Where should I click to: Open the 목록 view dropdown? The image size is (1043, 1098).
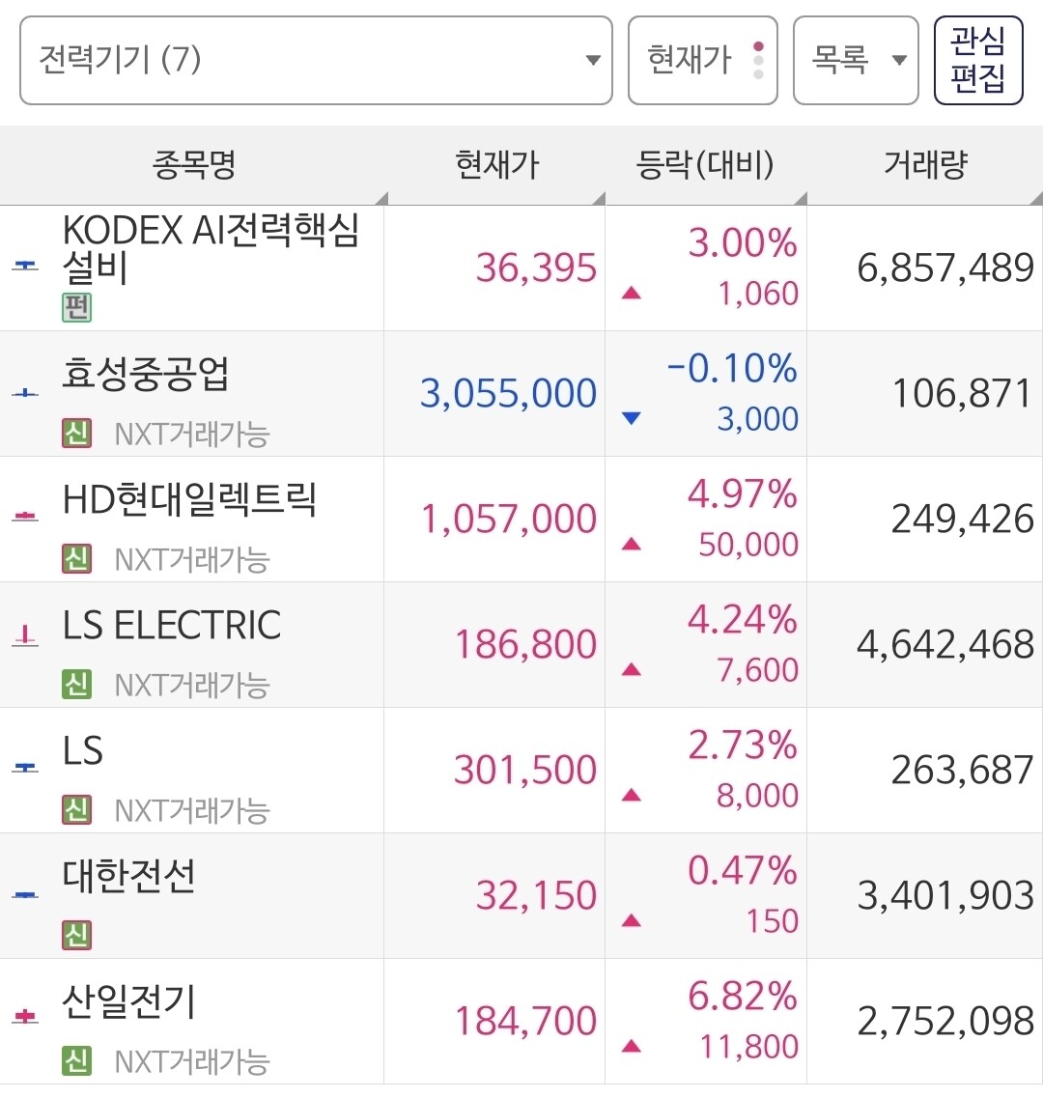point(855,60)
